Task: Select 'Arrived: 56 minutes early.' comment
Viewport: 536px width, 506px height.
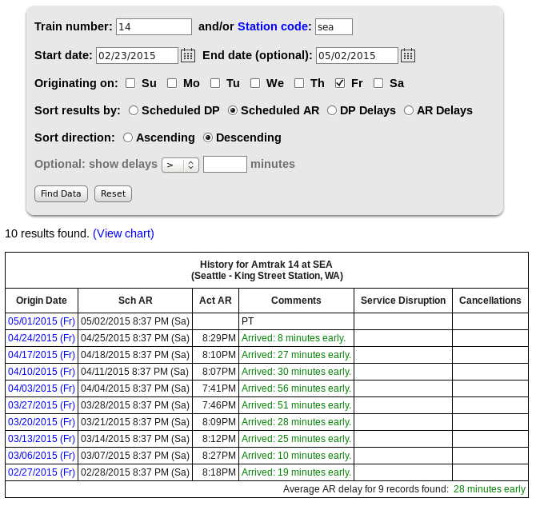Action: 296,388
